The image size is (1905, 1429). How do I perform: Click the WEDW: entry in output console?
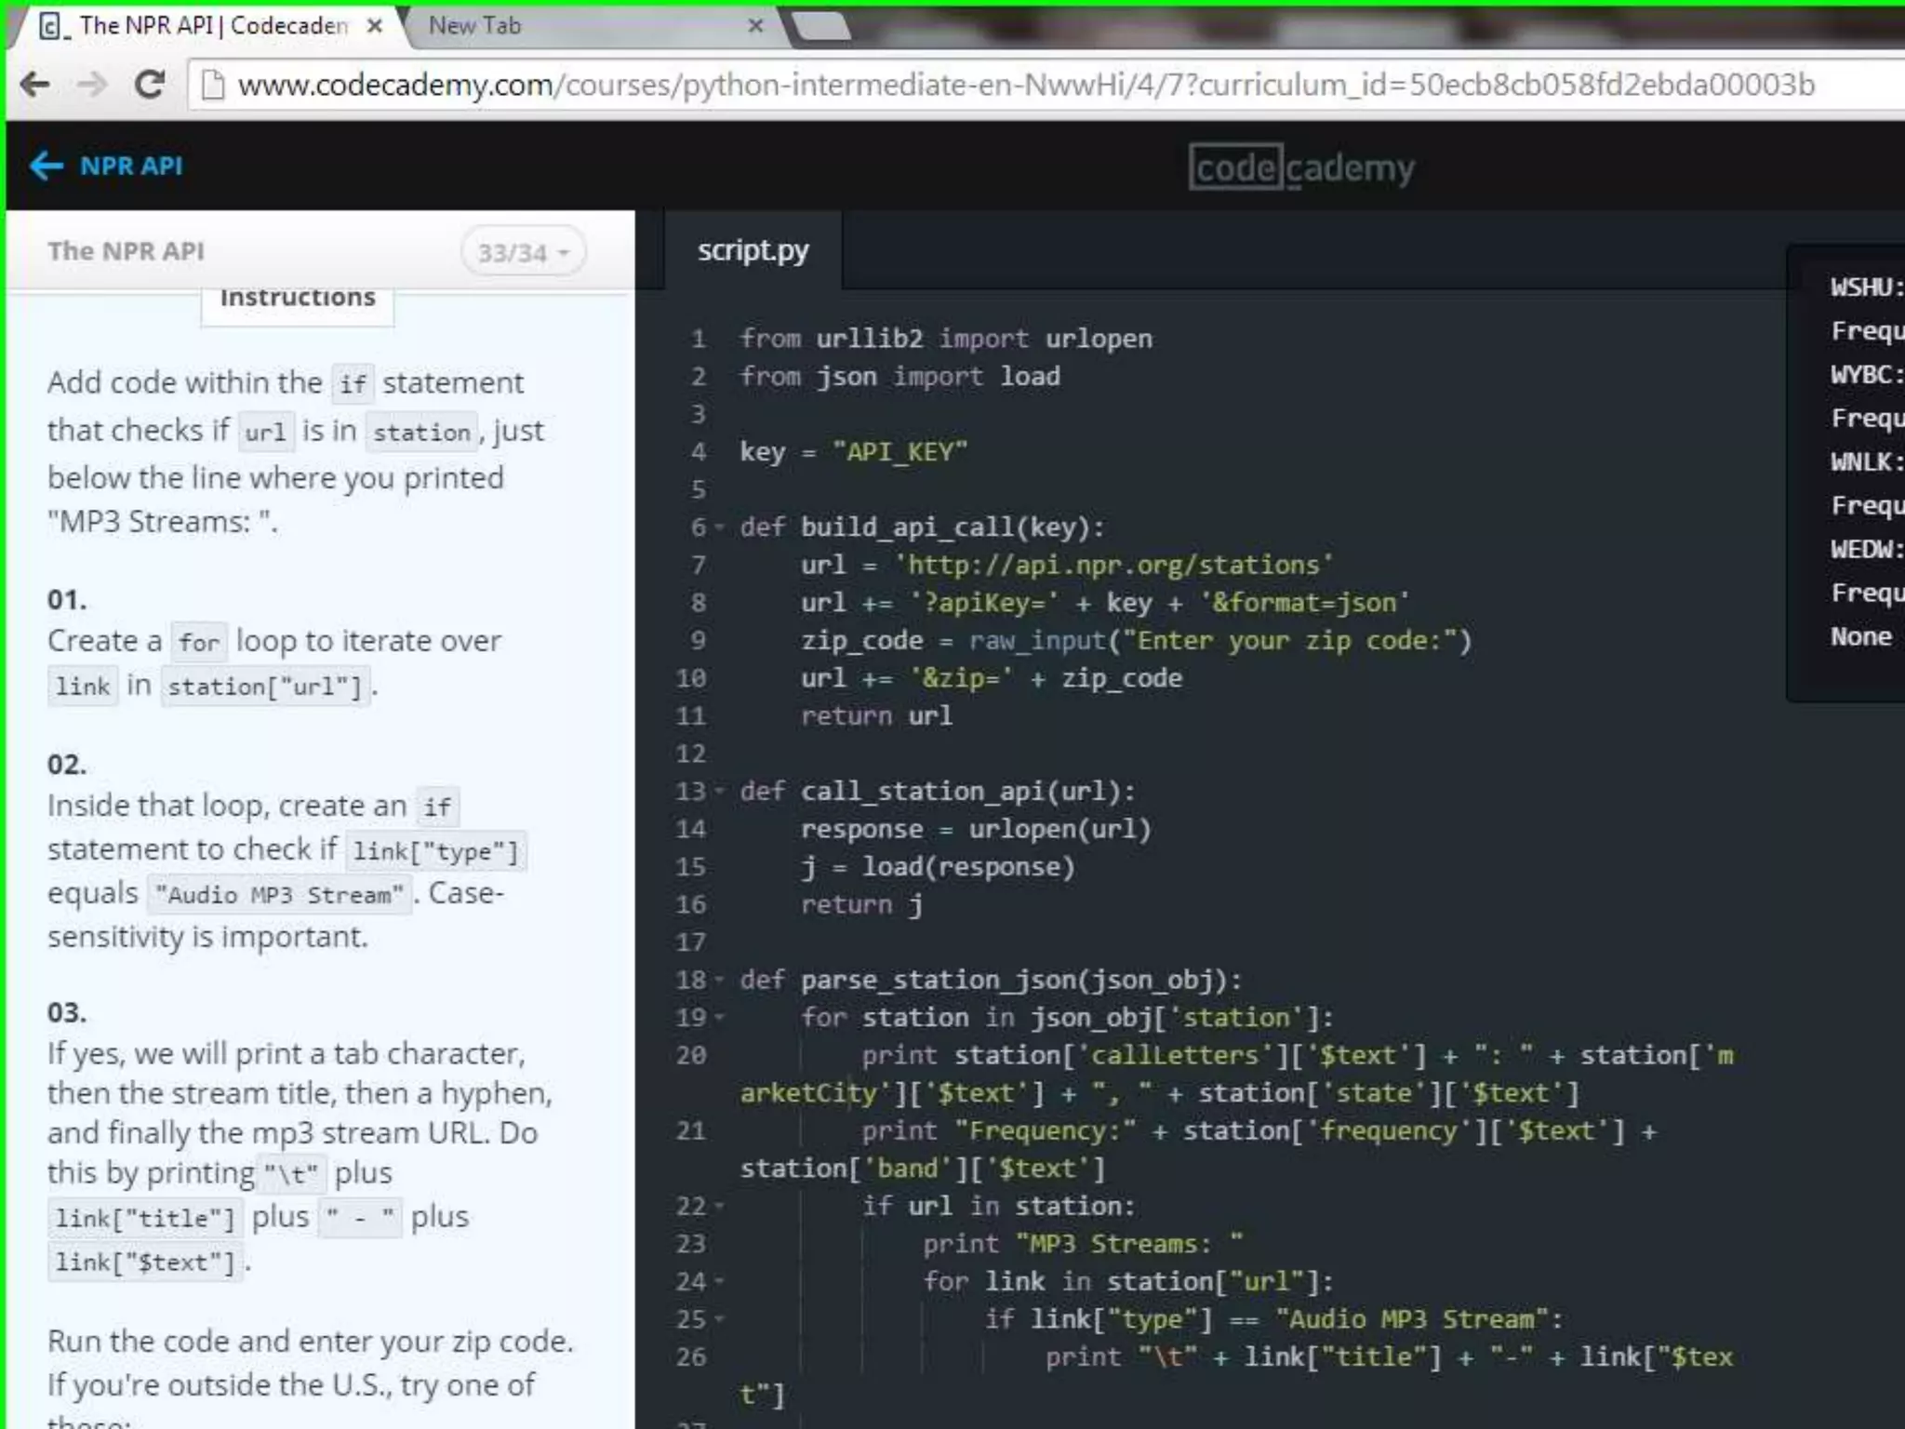(x=1867, y=550)
